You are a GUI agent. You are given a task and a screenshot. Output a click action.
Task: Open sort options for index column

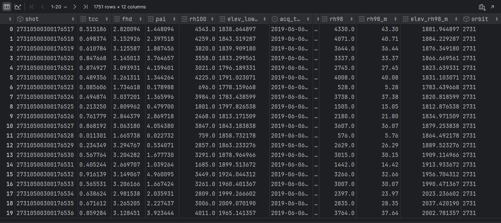(10, 19)
